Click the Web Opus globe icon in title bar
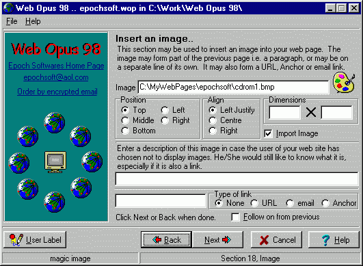Viewport: 363px width, 266px height. coord(9,8)
